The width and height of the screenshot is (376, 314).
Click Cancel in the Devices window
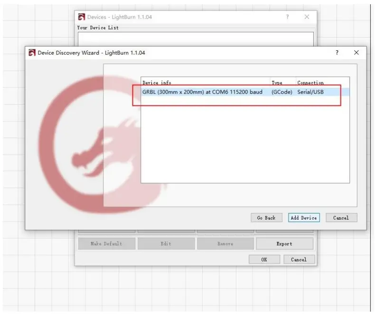299,259
